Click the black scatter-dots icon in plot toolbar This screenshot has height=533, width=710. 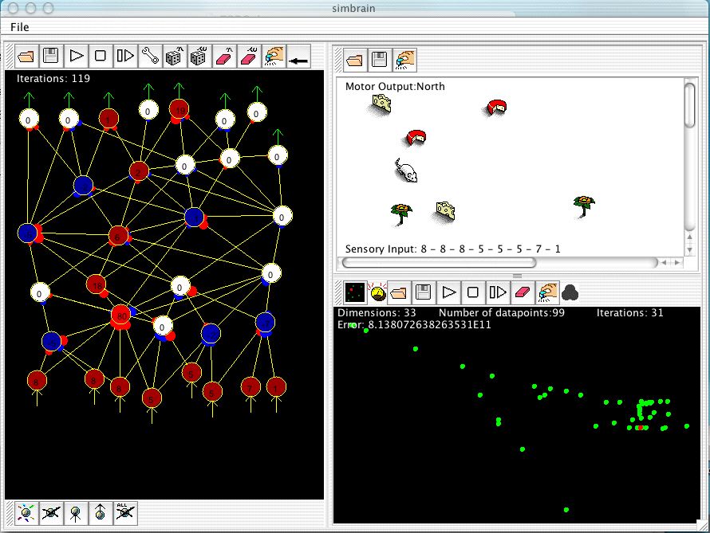[x=354, y=292]
